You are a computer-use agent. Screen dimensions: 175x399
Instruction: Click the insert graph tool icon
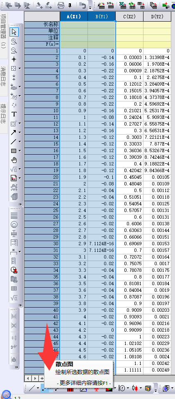[x=14, y=178]
